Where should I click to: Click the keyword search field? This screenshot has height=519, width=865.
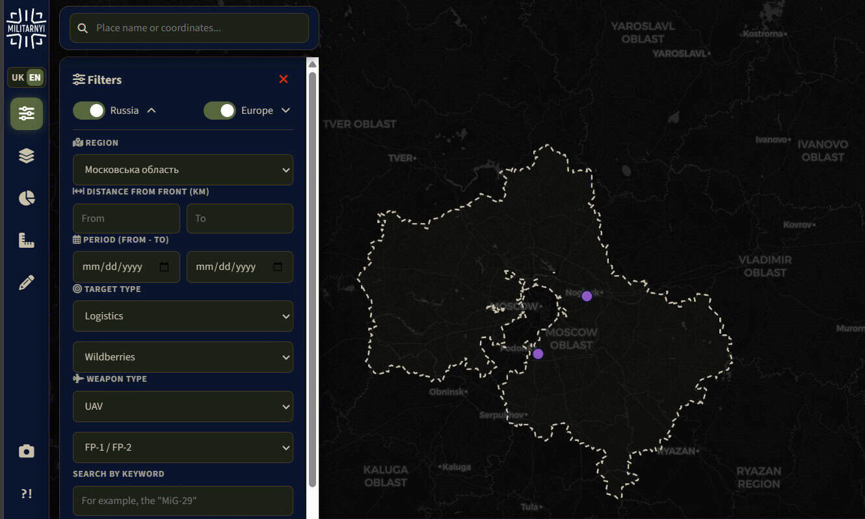[x=183, y=501]
